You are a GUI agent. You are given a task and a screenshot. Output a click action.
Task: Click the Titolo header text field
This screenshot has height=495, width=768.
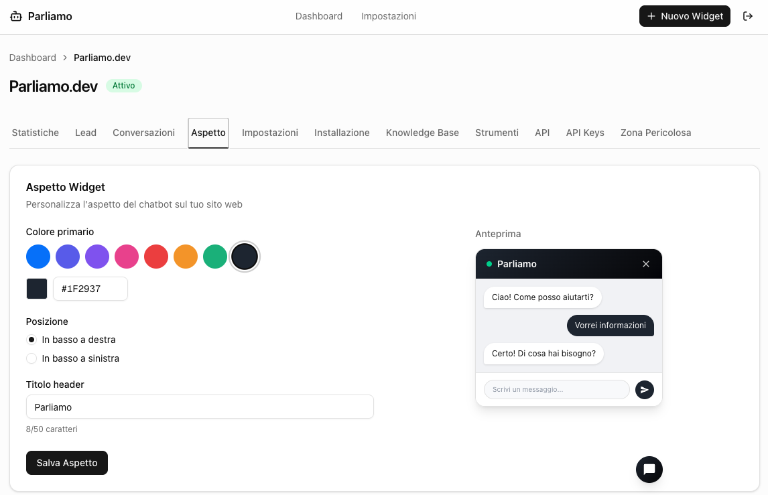point(200,407)
